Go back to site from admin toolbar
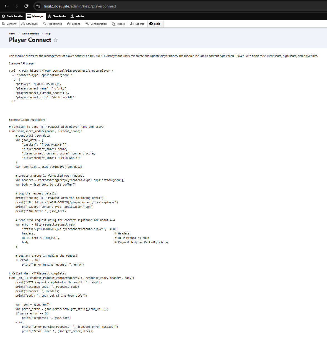This screenshot has width=327, height=340. point(12,16)
